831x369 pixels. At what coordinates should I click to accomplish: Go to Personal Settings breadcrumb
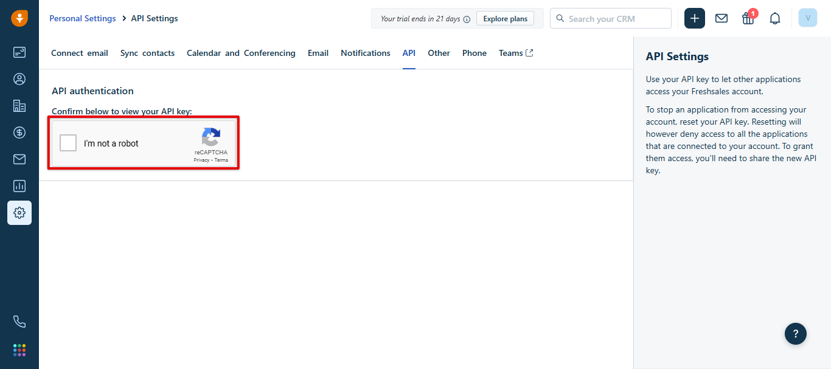pyautogui.click(x=83, y=18)
